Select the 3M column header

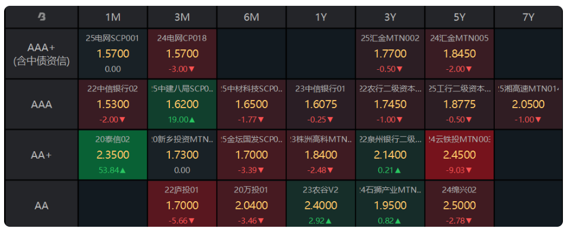point(182,17)
